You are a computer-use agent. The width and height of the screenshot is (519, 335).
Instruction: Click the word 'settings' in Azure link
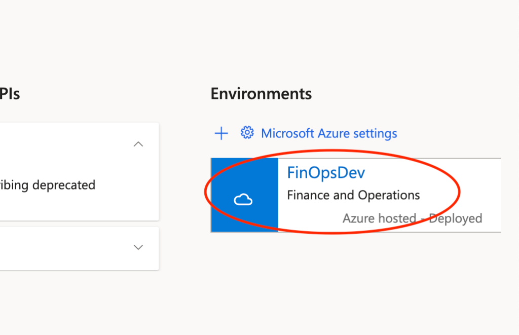375,133
